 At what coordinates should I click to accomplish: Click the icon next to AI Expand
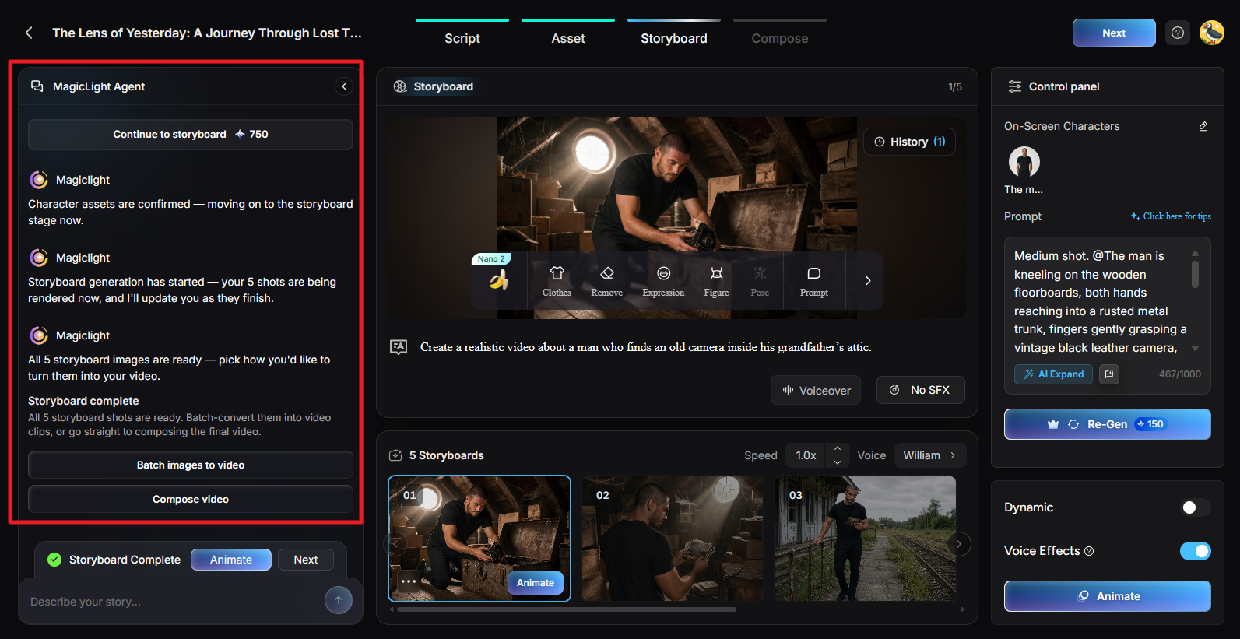[x=1109, y=374]
